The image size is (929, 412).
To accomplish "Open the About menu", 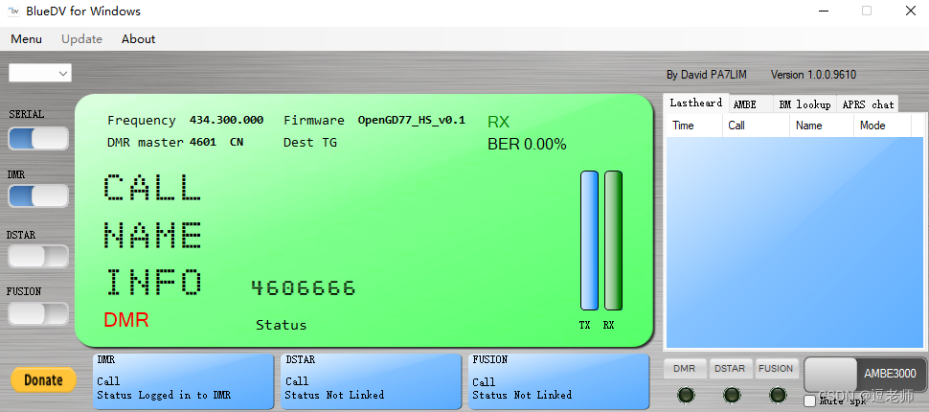I will pyautogui.click(x=138, y=39).
